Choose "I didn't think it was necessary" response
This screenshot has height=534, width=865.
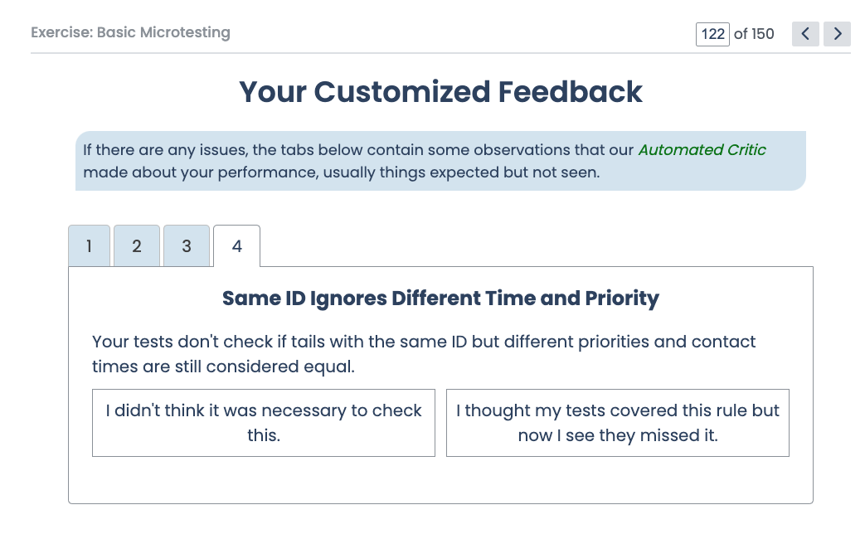[264, 423]
